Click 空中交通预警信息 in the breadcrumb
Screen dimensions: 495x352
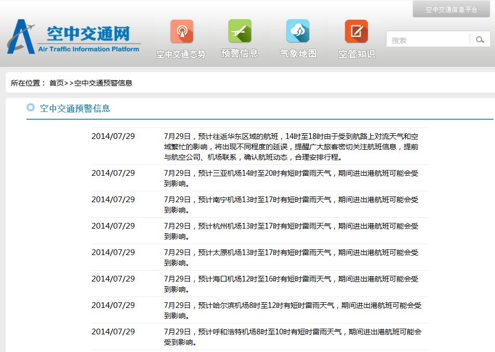coord(103,83)
